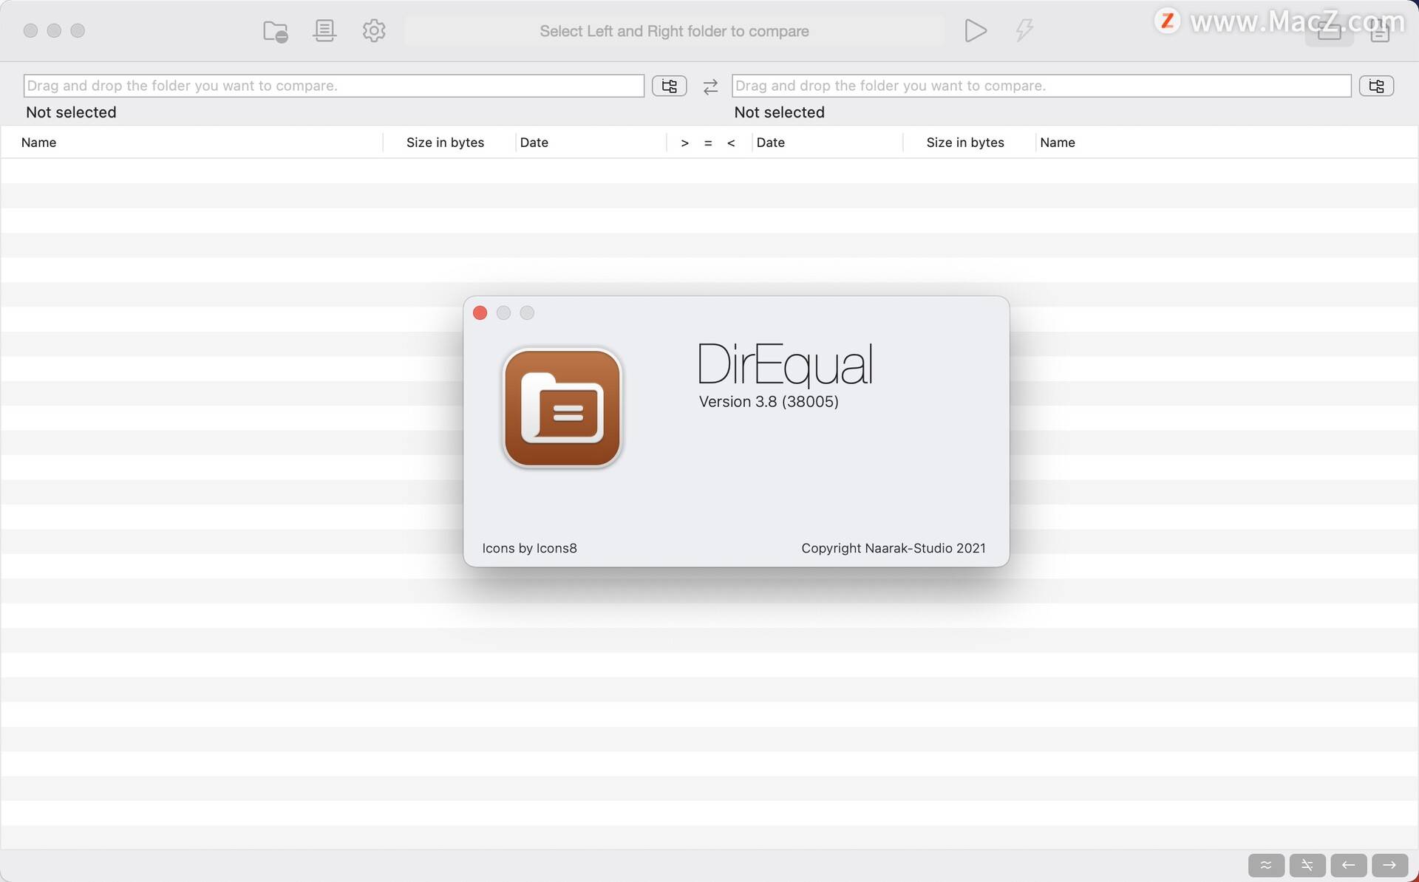Click the right Name column header
The width and height of the screenshot is (1419, 882).
[1058, 143]
